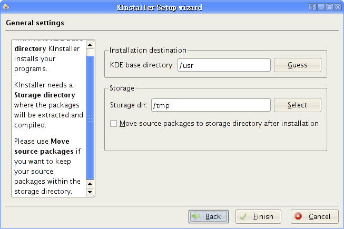Image resolution: width=344 pixels, height=229 pixels.
Task: Cancel the KInstaller setup wizard
Action: (x=314, y=216)
